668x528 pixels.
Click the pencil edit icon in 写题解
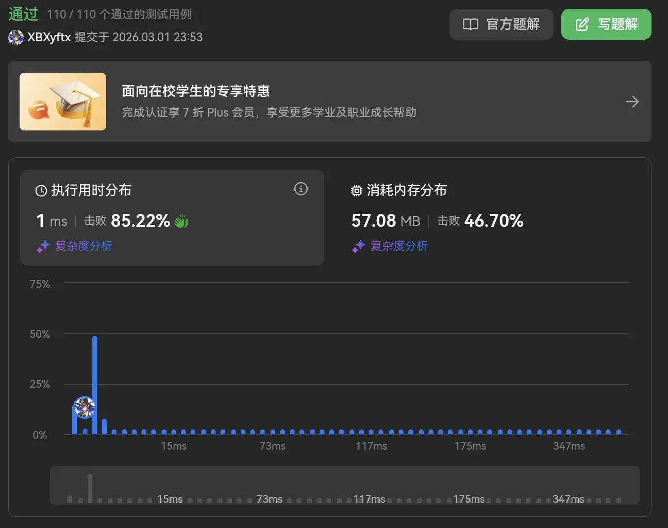(582, 24)
